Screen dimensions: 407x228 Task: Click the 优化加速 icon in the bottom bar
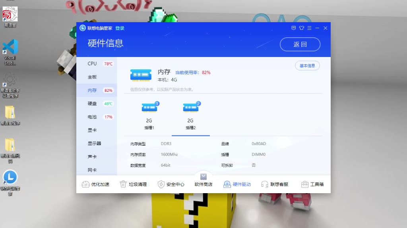pos(85,184)
